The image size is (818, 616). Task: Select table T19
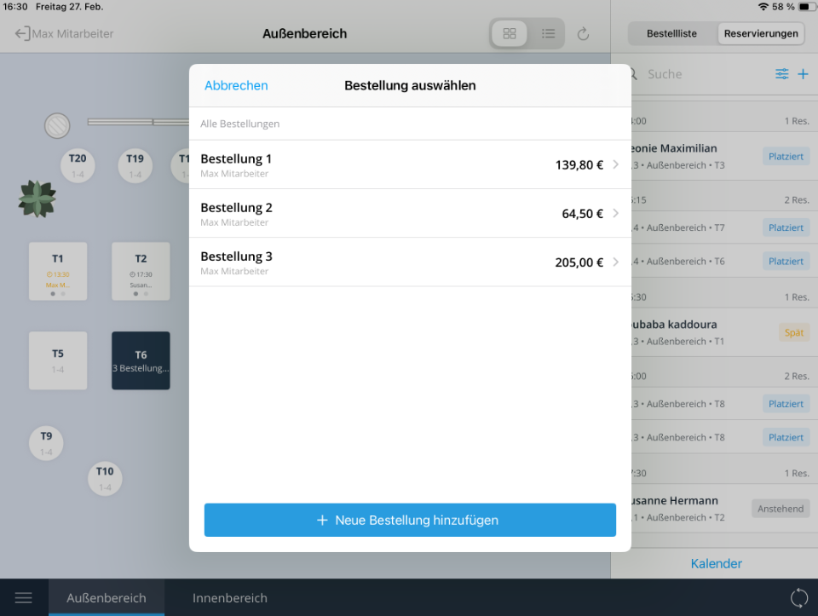(135, 165)
